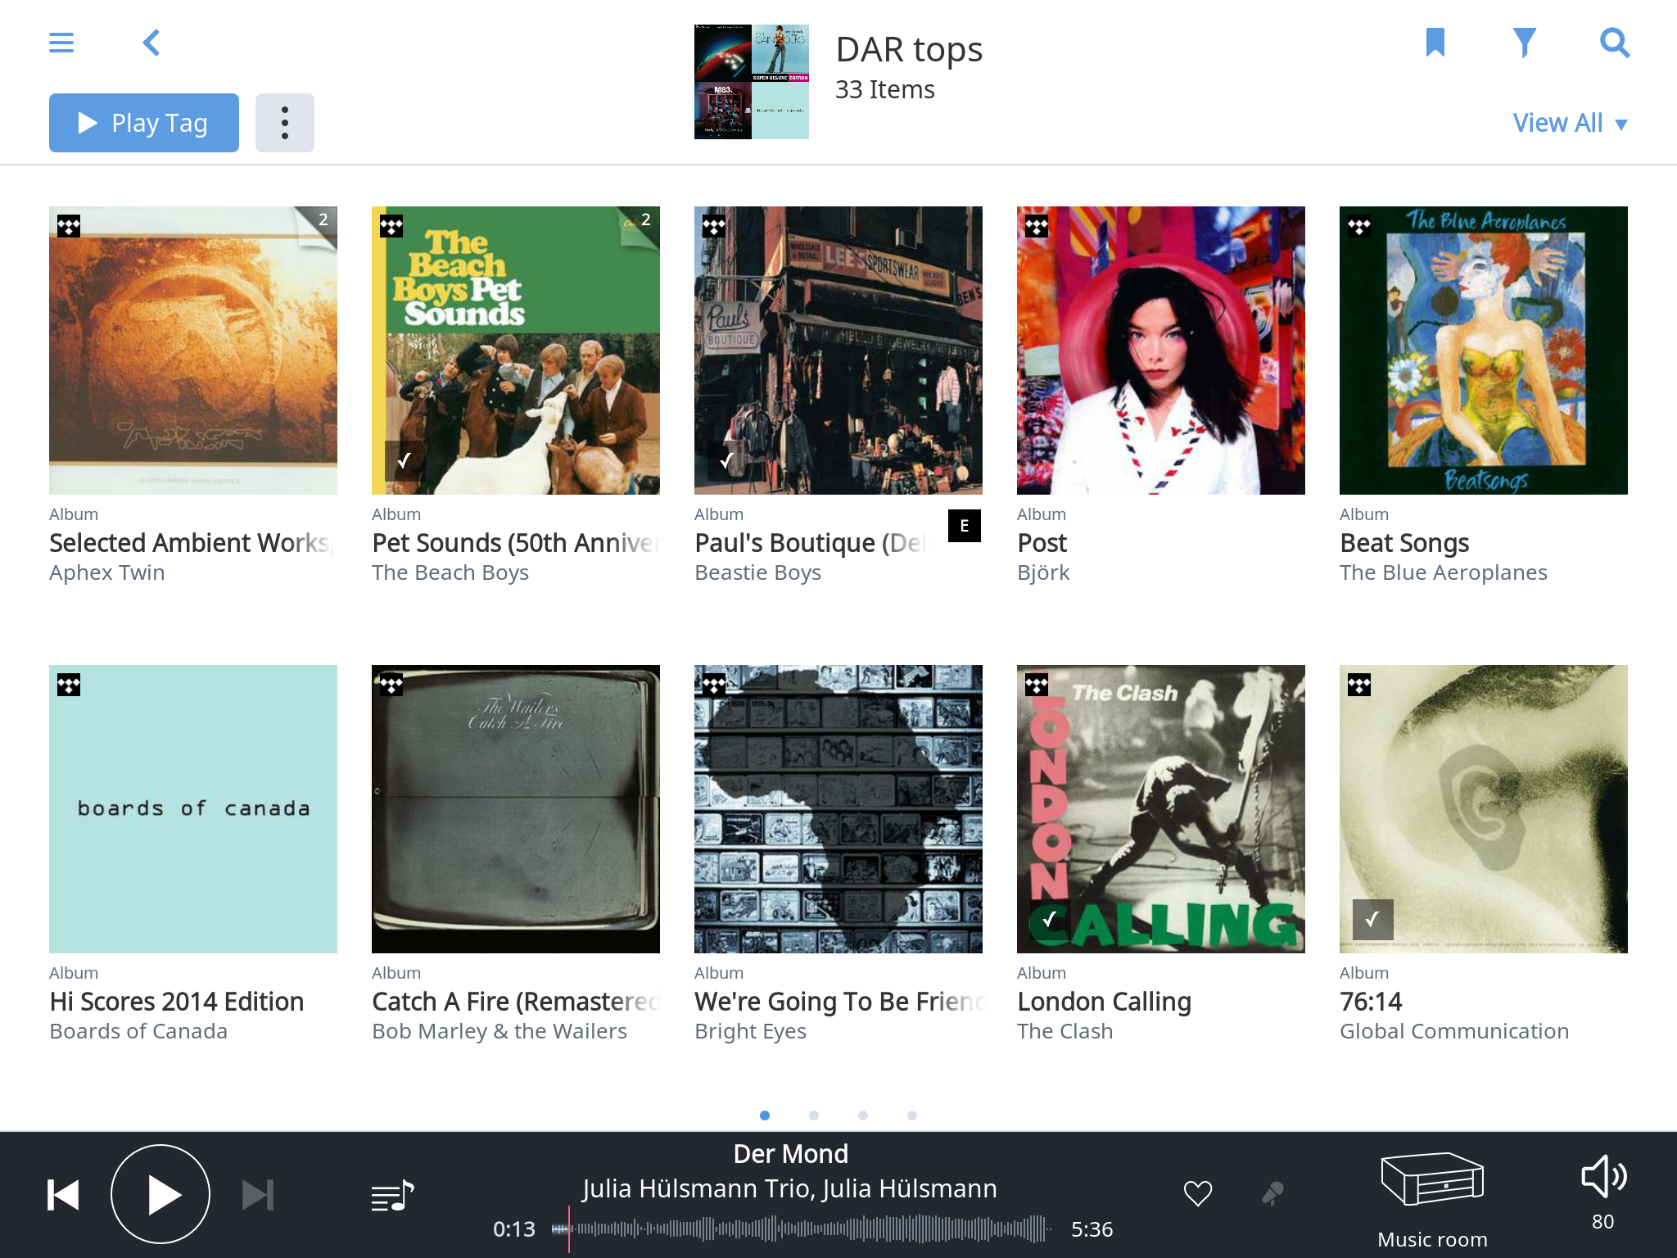This screenshot has height=1258, width=1677.
Task: Go to third page dot
Action: click(x=863, y=1115)
